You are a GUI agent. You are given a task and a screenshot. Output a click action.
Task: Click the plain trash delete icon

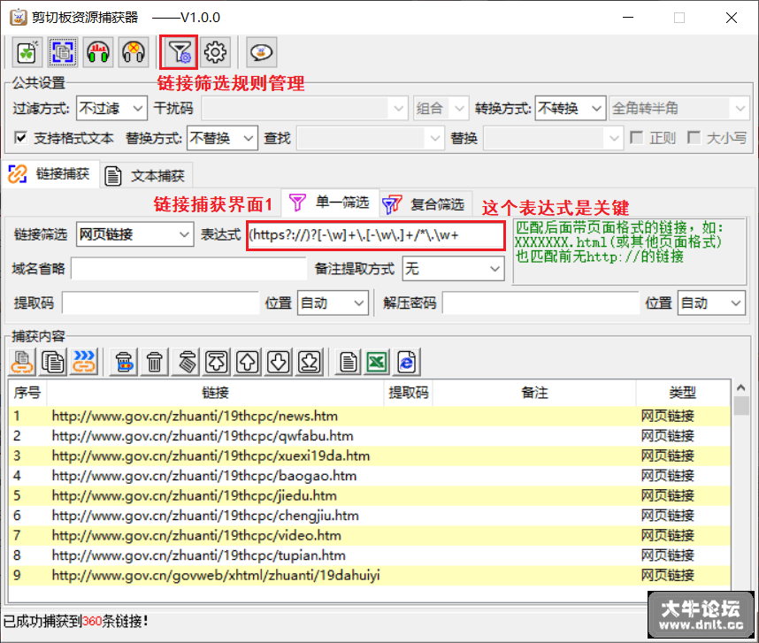point(155,362)
